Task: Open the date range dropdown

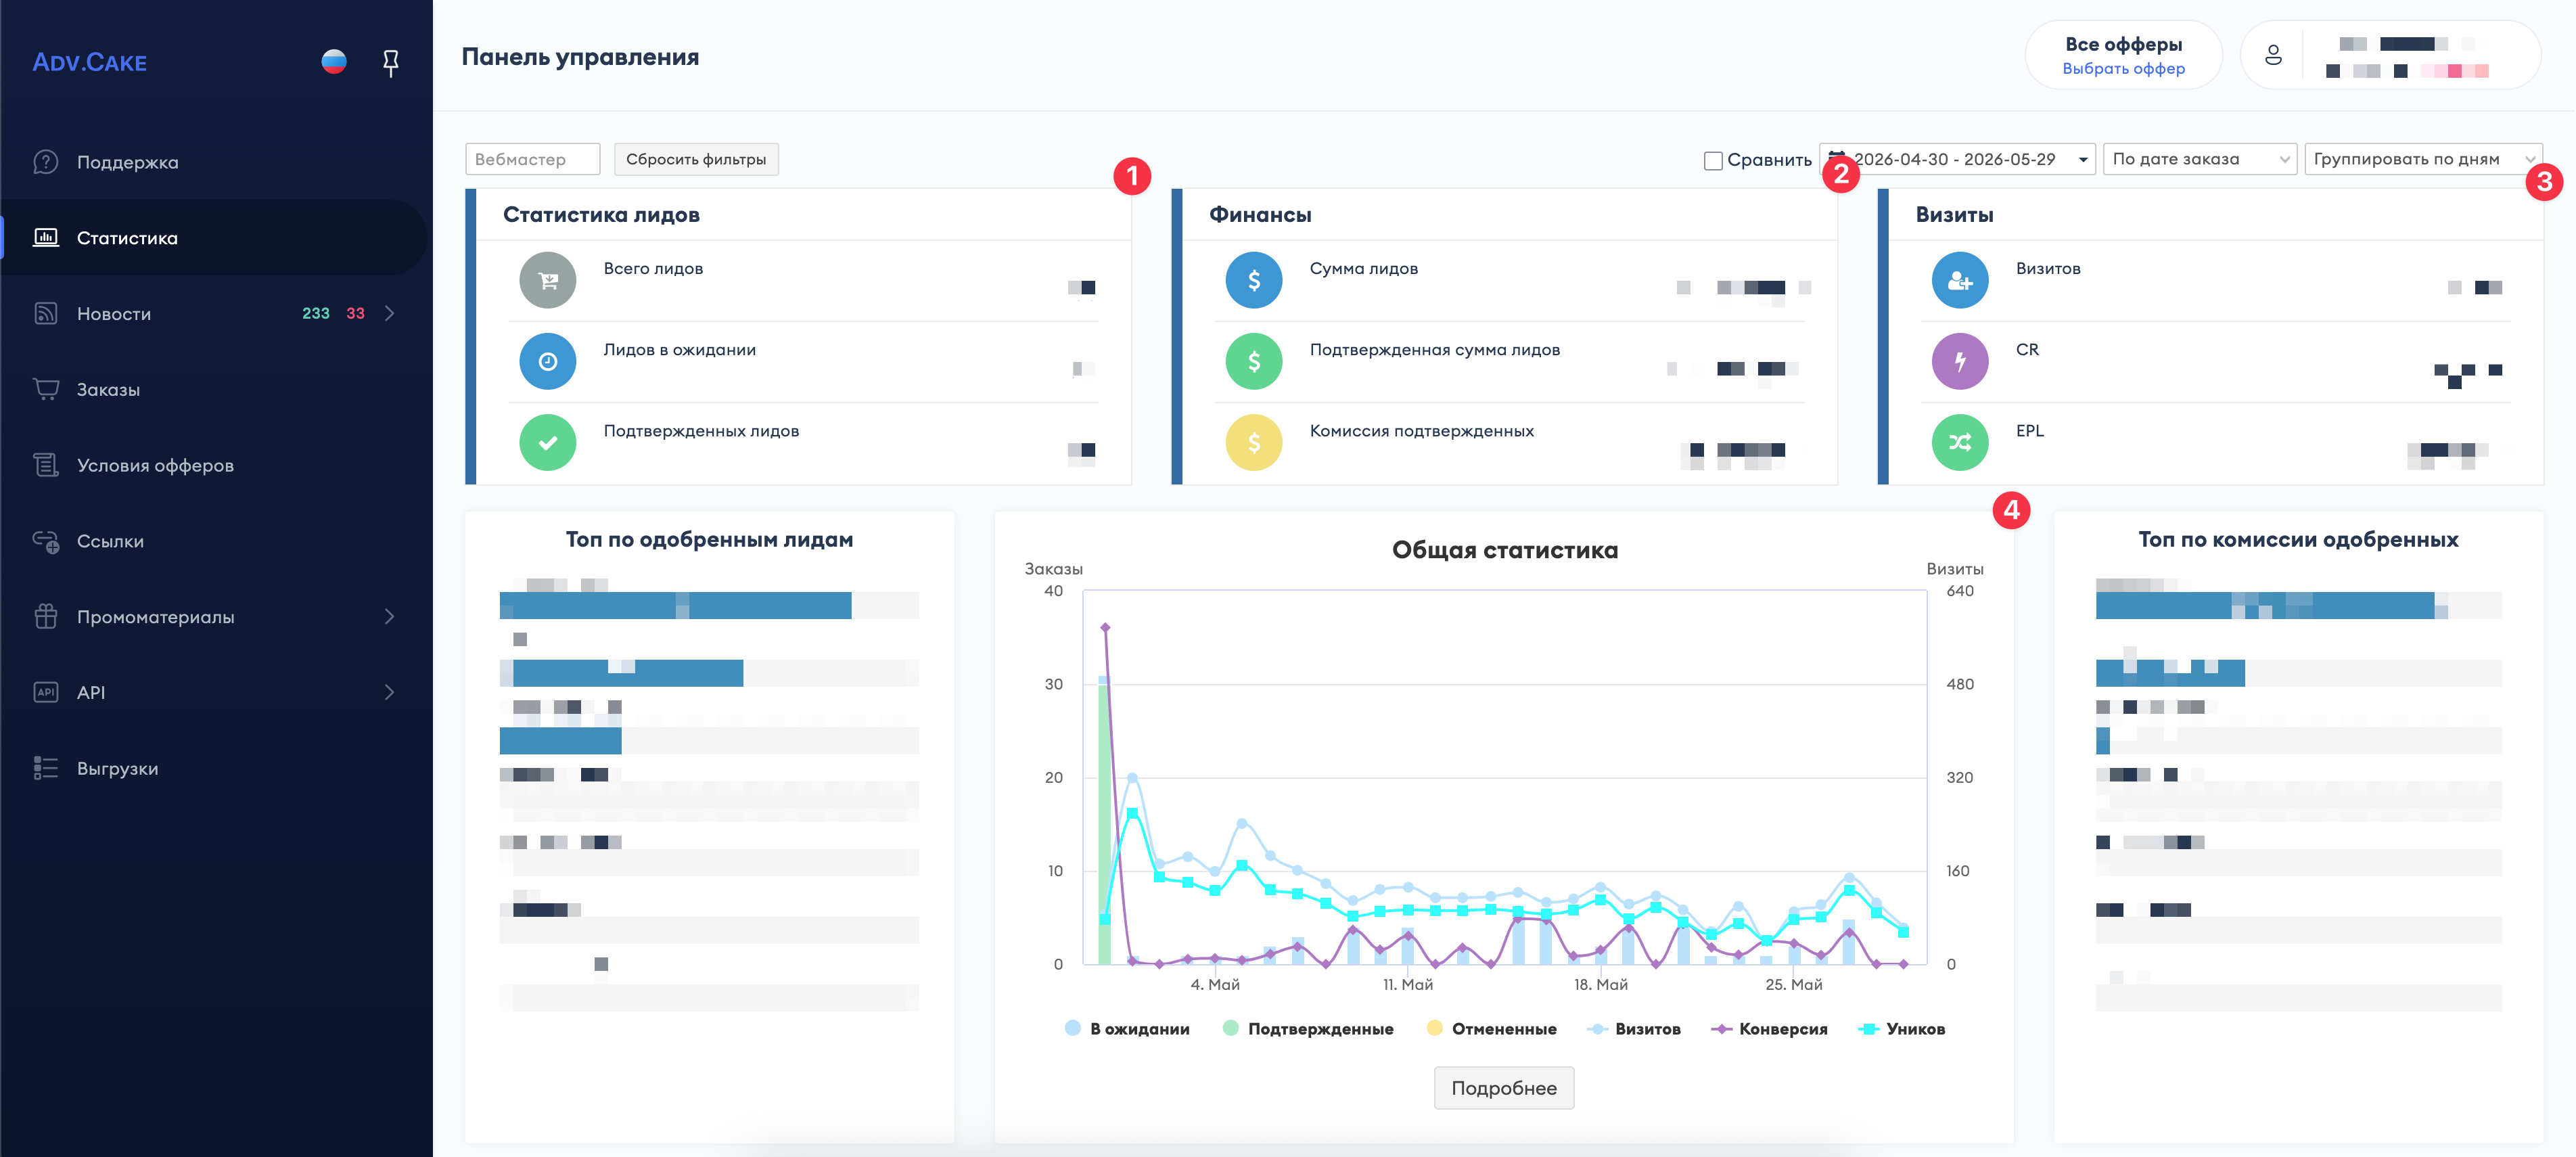Action: 1957,159
